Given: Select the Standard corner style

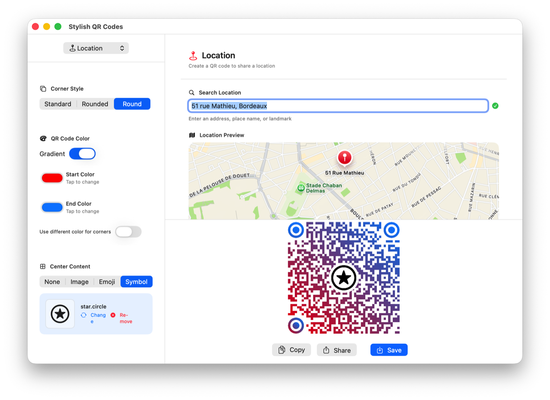Looking at the screenshot, I should point(58,104).
